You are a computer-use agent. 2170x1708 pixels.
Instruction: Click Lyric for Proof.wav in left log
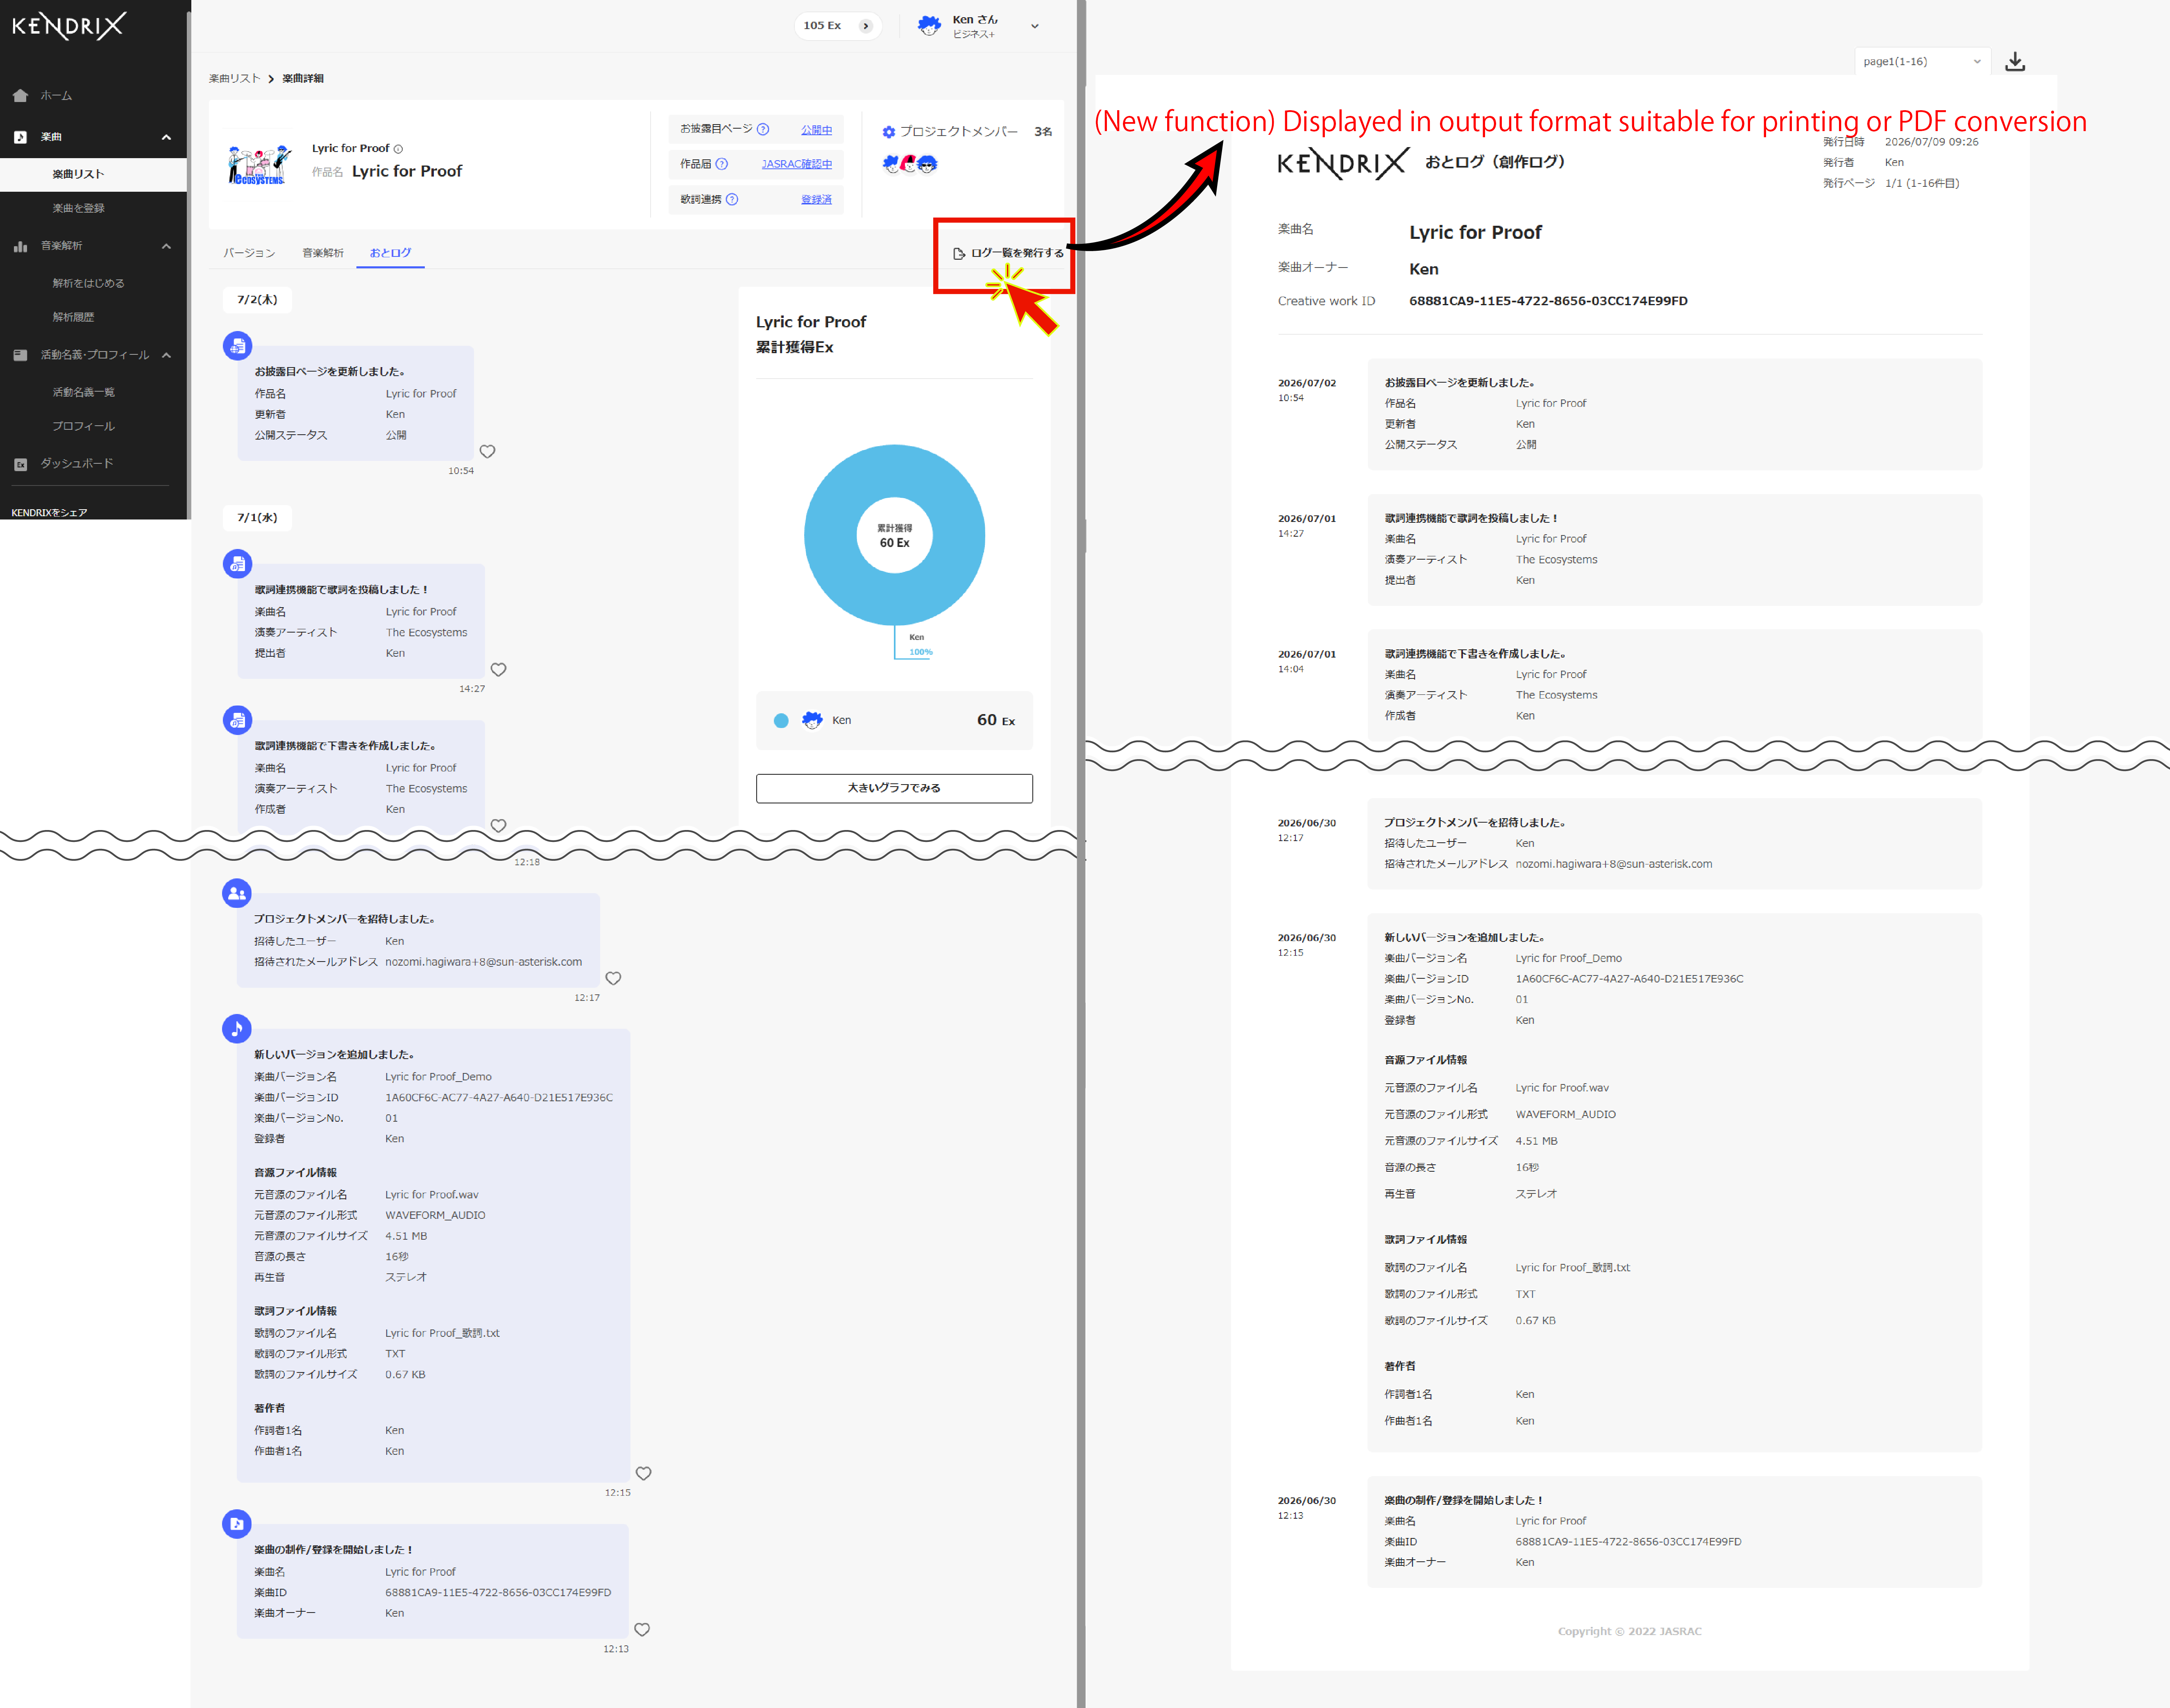(x=432, y=1195)
